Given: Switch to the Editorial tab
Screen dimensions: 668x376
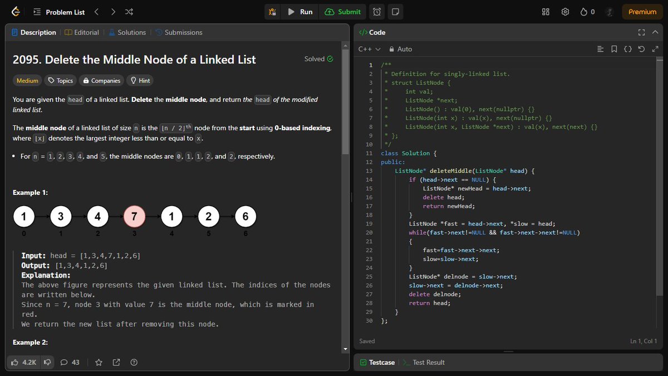Looking at the screenshot, I should pos(82,32).
